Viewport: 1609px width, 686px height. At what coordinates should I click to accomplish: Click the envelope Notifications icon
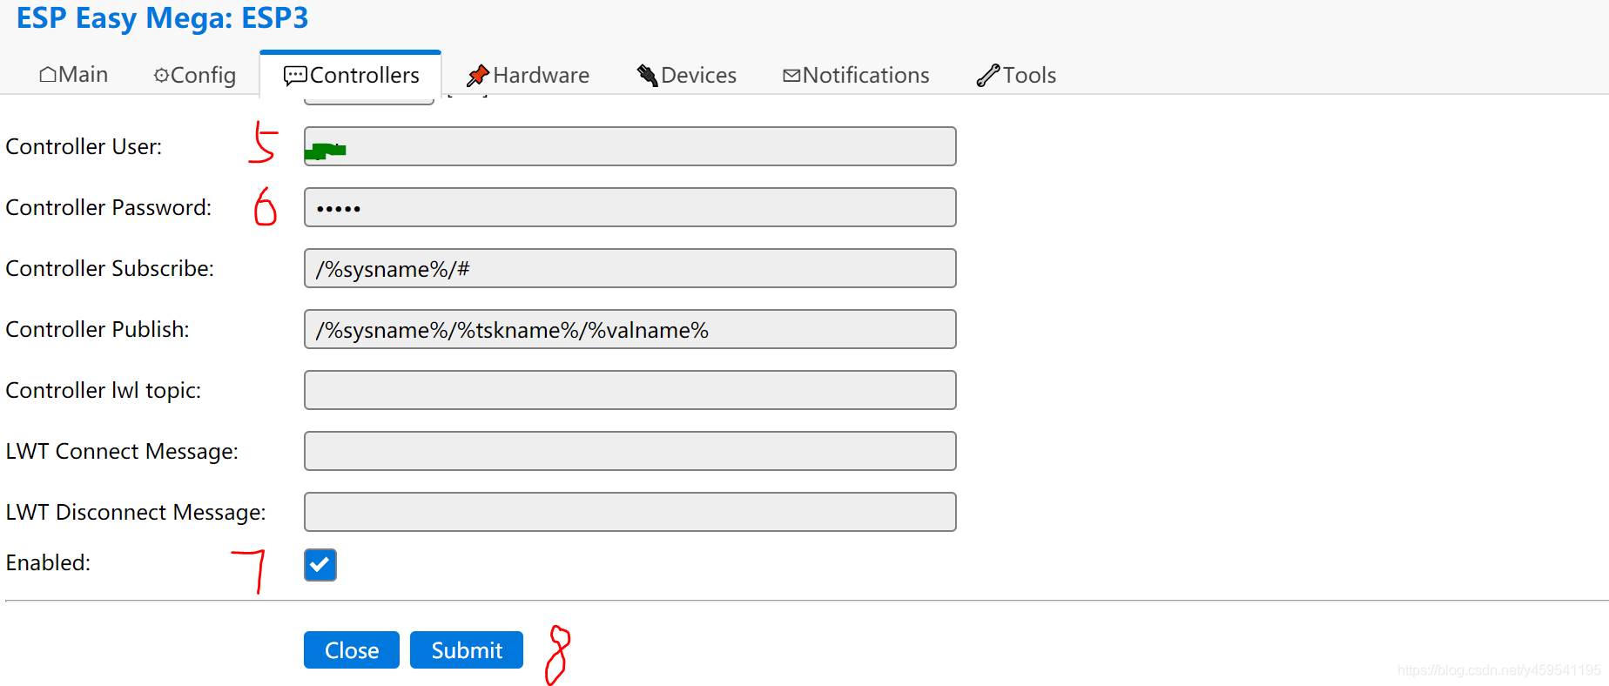coord(791,76)
